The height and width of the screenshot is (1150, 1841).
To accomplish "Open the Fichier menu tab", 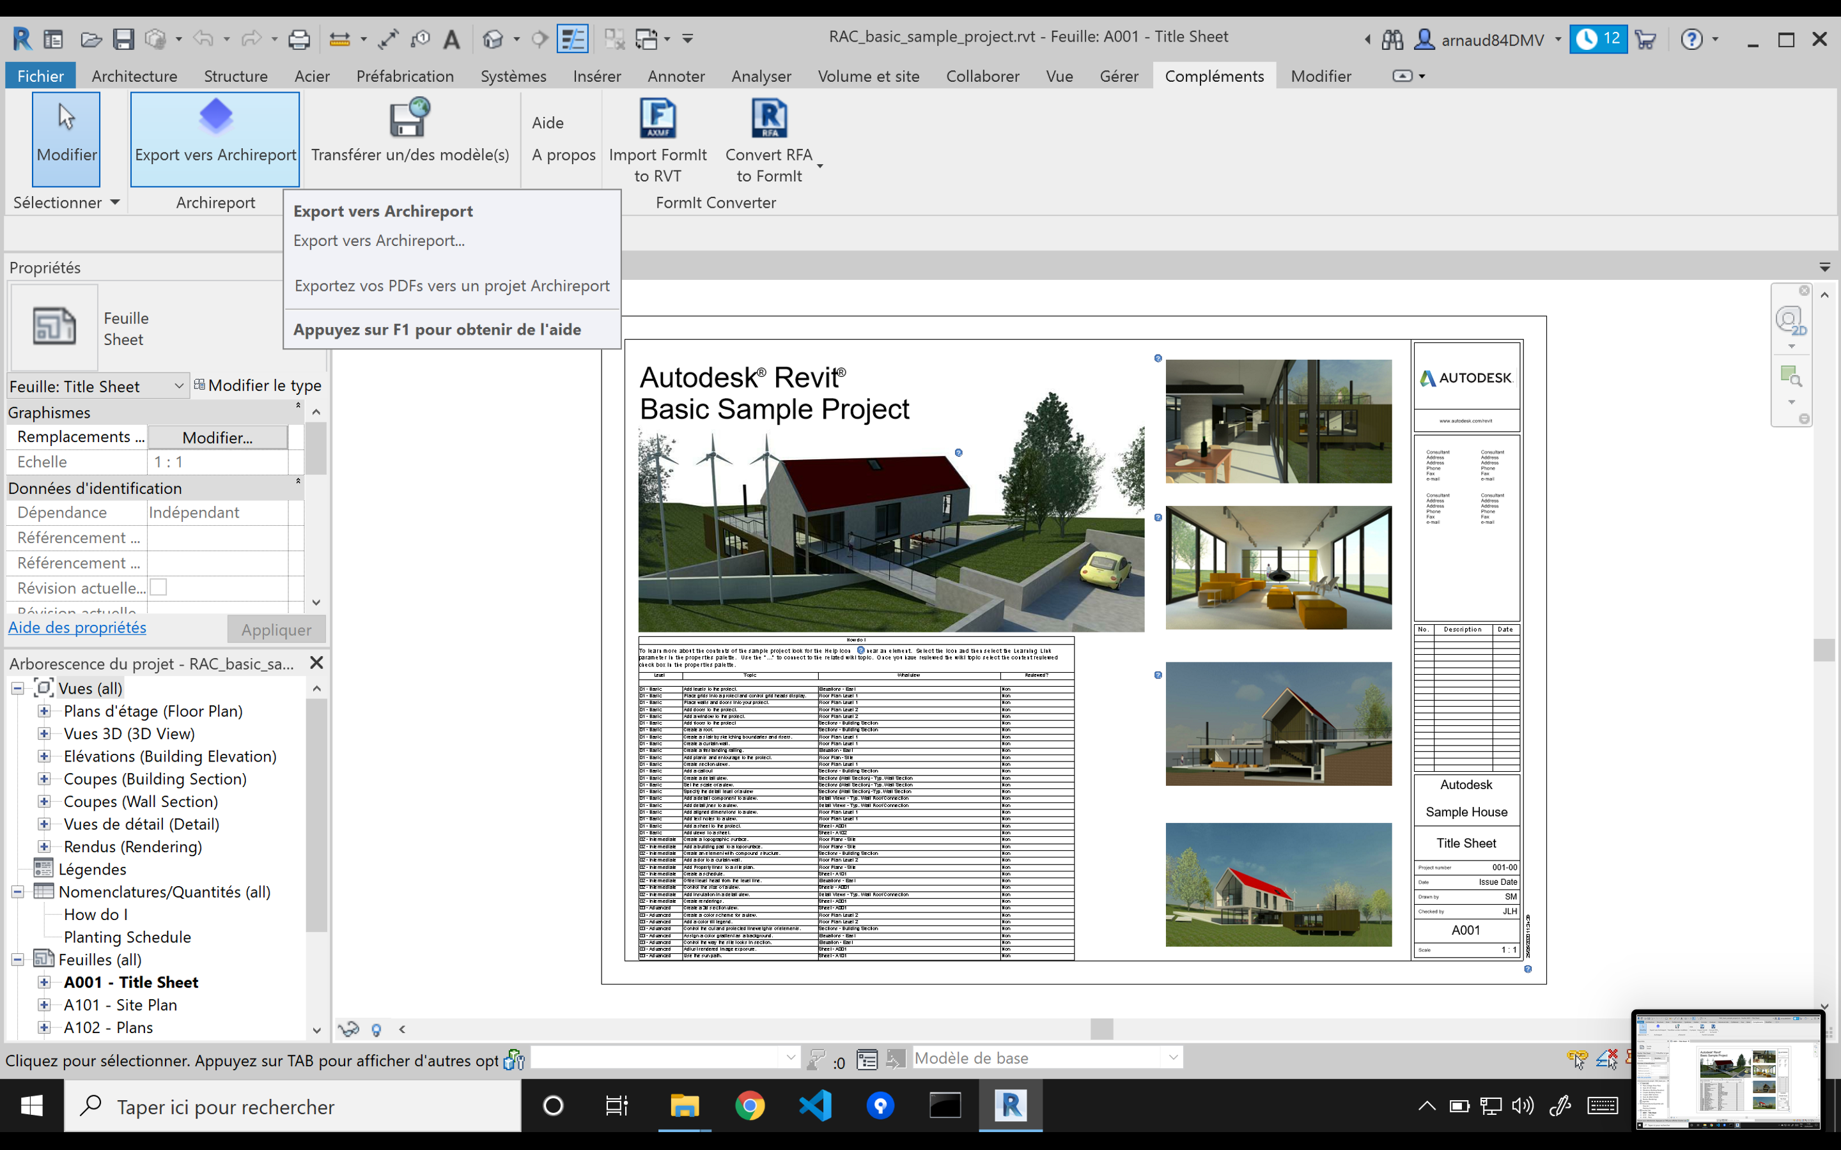I will point(40,76).
